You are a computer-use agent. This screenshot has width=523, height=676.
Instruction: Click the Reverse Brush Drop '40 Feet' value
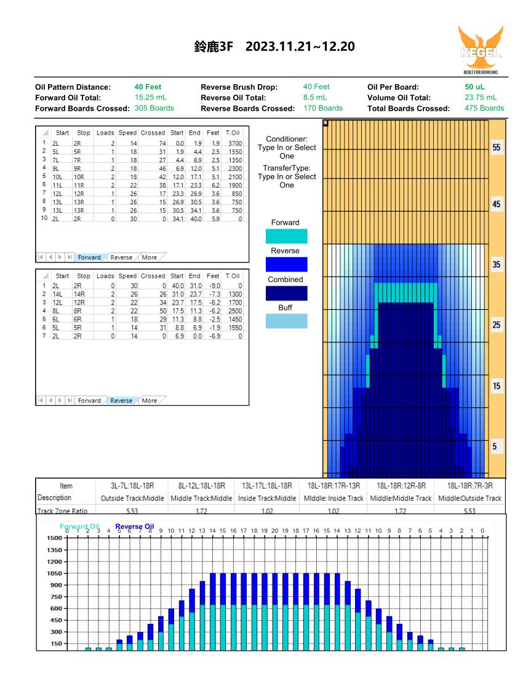(316, 87)
